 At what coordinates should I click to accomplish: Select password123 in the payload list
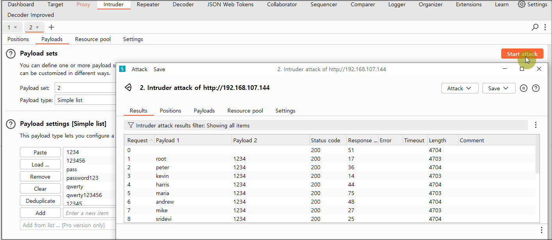pos(82,178)
